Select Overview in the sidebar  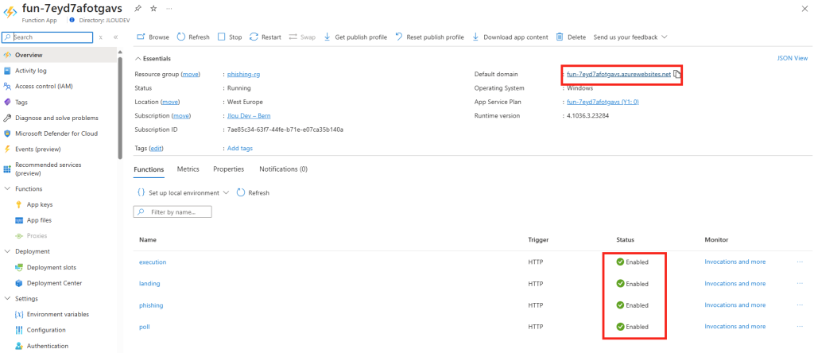point(59,55)
